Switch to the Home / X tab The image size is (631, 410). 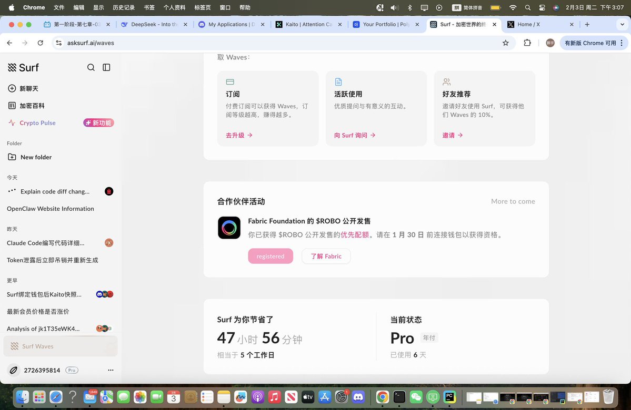(541, 25)
